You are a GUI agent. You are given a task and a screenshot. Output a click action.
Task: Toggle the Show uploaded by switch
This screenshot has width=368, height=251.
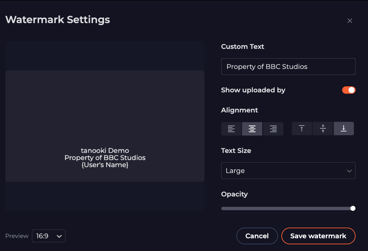tap(349, 90)
